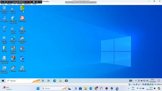Open Microsoft Teams on the host taskbar
The image size is (162, 91).
click(x=75, y=88)
